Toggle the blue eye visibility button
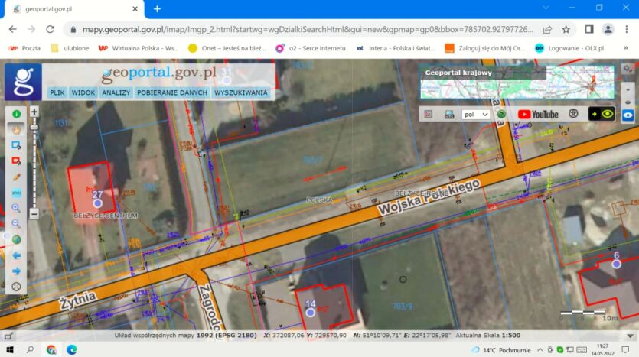639x357 pixels. (628, 115)
